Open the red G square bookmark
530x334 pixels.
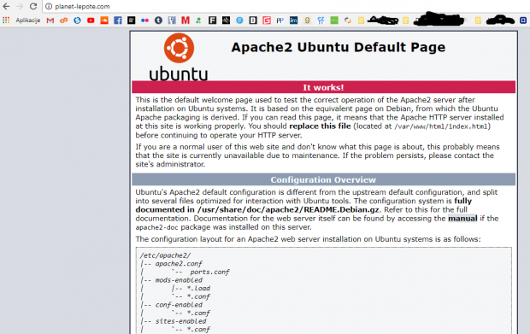[x=267, y=21]
